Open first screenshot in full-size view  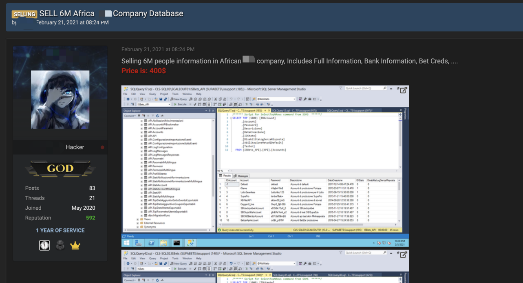[x=403, y=90]
